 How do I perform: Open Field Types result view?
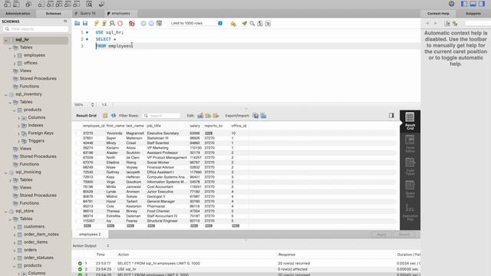[410, 166]
